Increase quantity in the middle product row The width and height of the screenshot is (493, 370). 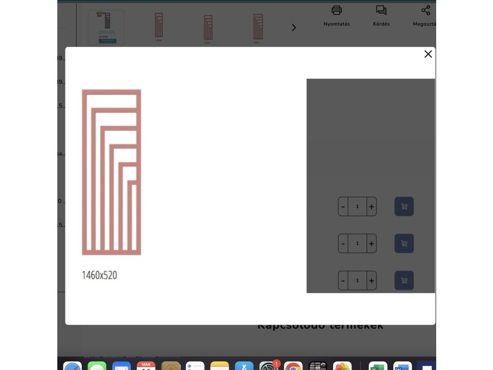371,243
